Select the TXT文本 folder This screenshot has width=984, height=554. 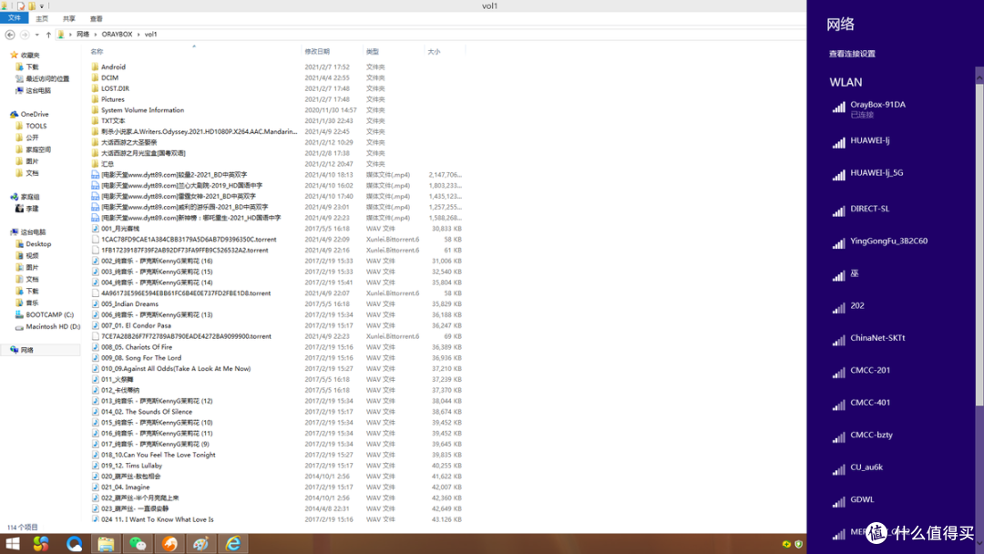[113, 121]
